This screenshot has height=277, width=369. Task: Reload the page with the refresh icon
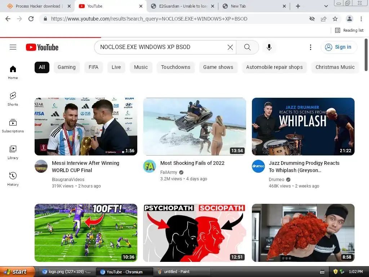[31, 19]
